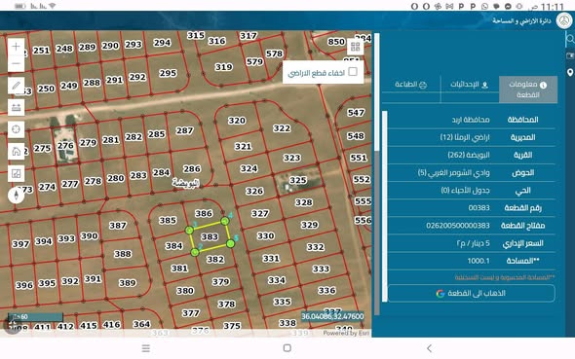Screen dimensions: 575x359
Task: Zoom out of the map with minus button
Action: pyautogui.click(x=16, y=63)
